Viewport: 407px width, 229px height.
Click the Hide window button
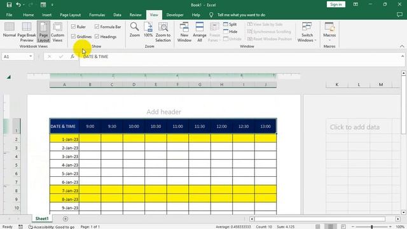coord(230,31)
